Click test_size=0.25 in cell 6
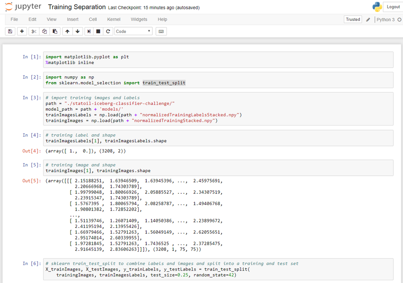The height and width of the screenshot is (283, 403). point(169,275)
